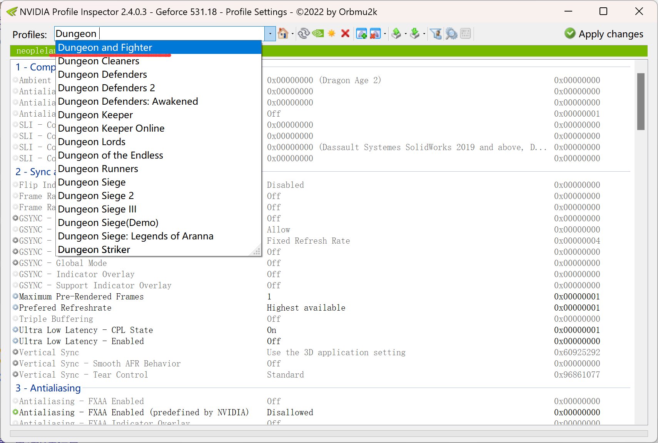Click into the Profiles search field
The width and height of the screenshot is (658, 443).
coord(160,34)
